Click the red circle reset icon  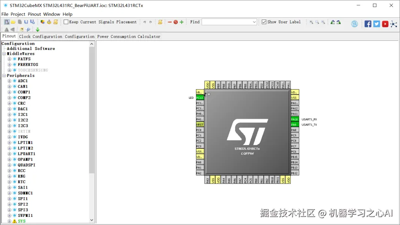pyautogui.click(x=176, y=22)
